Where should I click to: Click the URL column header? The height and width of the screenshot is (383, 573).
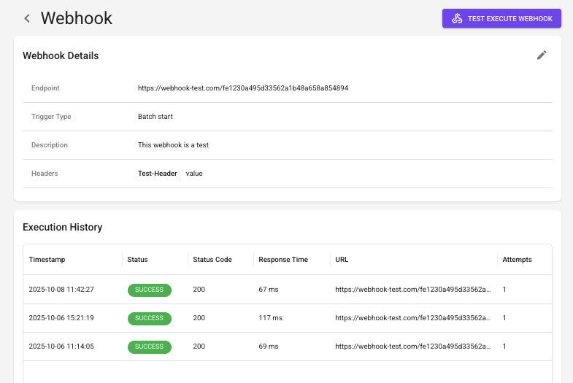342,260
